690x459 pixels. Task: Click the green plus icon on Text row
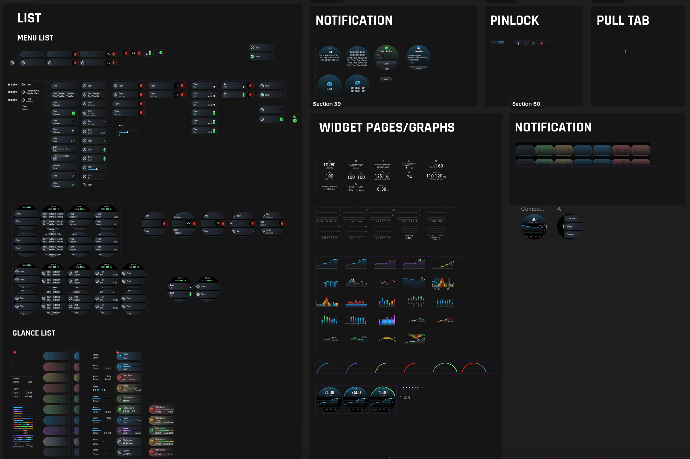tap(104, 141)
